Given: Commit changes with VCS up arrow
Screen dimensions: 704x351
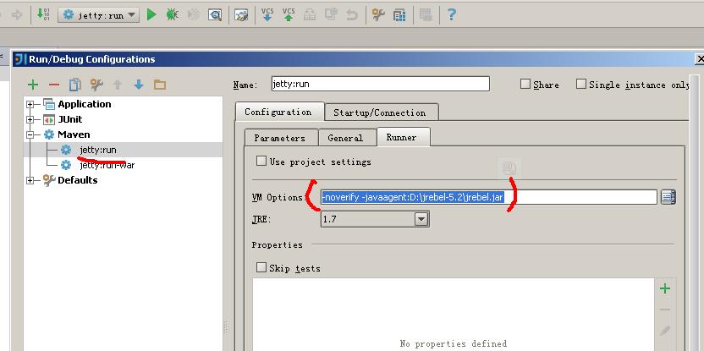Looking at the screenshot, I should pyautogui.click(x=289, y=14).
